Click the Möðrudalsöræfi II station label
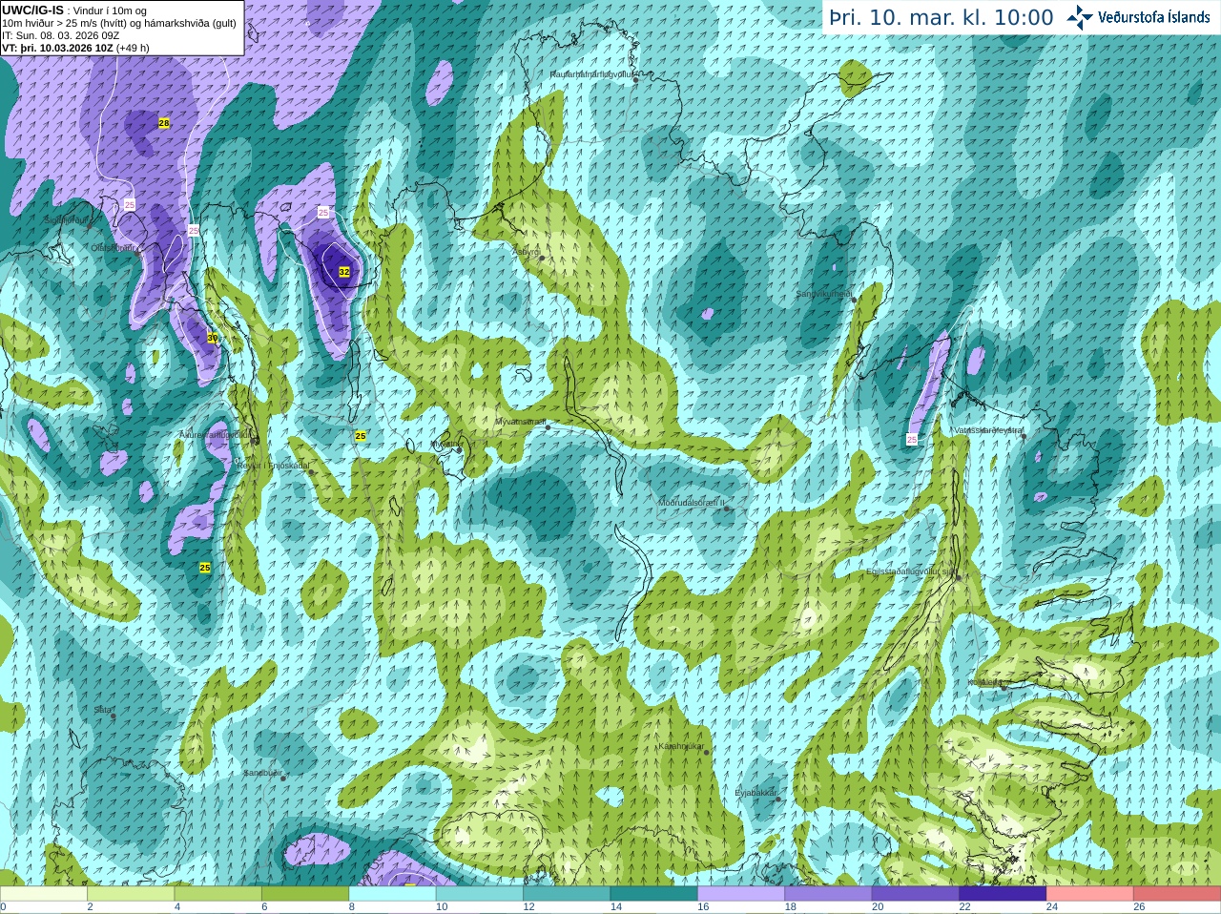Image resolution: width=1221 pixels, height=914 pixels. 692,502
